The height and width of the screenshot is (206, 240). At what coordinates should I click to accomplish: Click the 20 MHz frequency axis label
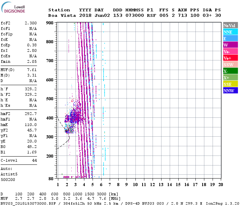pyautogui.click(x=220, y=185)
